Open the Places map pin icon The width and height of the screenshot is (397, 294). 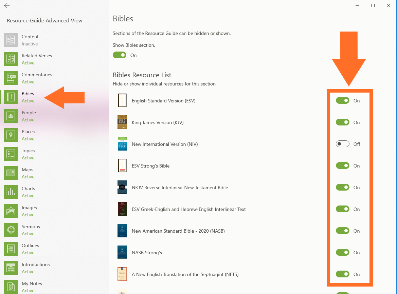[x=11, y=135]
